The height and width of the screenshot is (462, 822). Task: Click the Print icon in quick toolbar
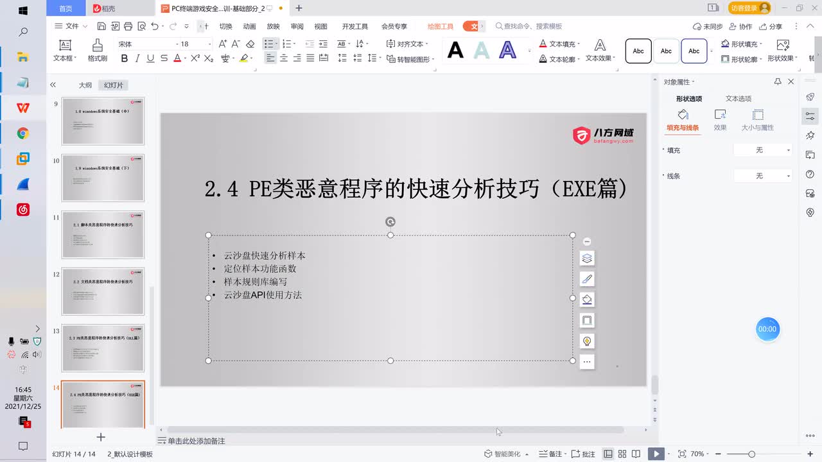point(128,26)
